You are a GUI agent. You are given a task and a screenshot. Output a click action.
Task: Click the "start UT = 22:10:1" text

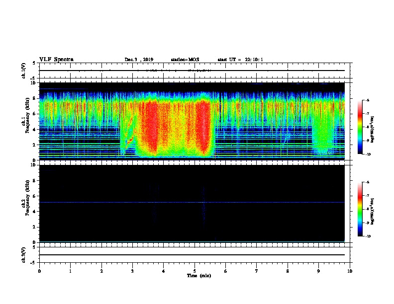pyautogui.click(x=240, y=60)
